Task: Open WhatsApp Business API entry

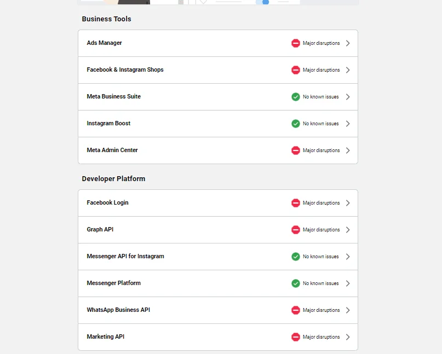Action: click(x=218, y=310)
